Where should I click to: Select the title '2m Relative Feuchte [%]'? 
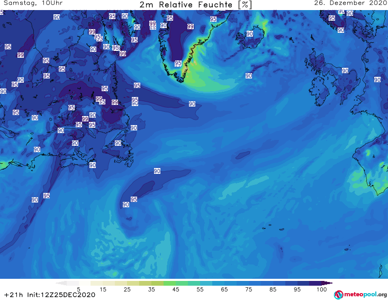coord(196,5)
